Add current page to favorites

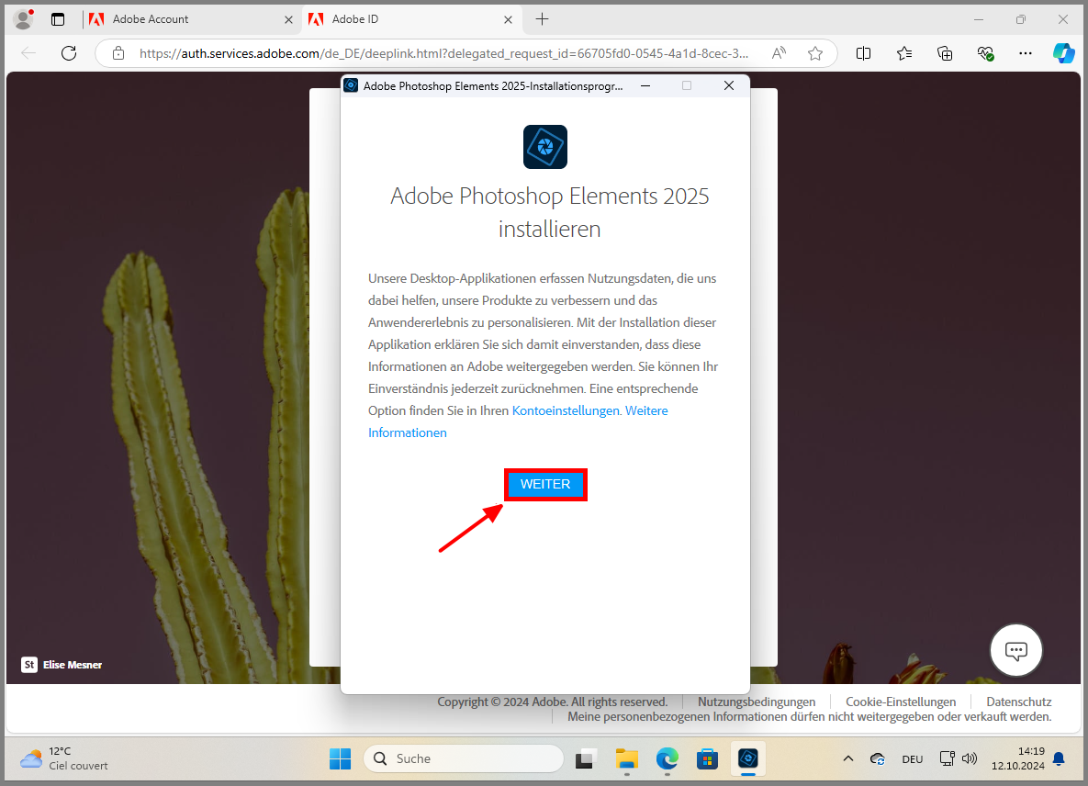(x=814, y=53)
